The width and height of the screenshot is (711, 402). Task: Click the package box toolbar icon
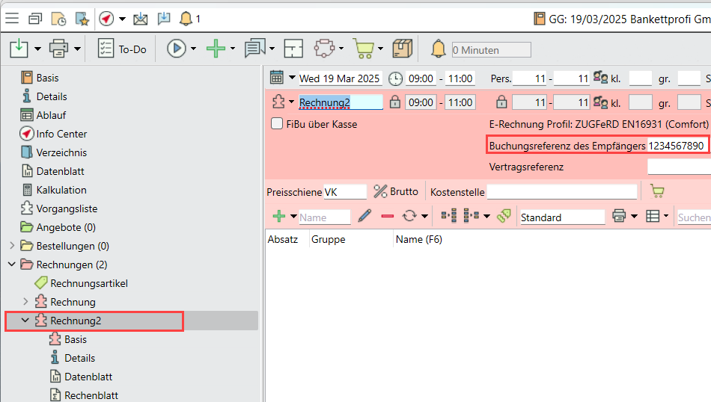pos(403,49)
